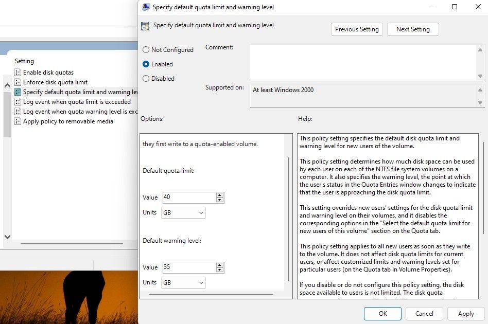Screen dimensions: 488x324
Task: Select the Disabled radio button
Action: 146,79
